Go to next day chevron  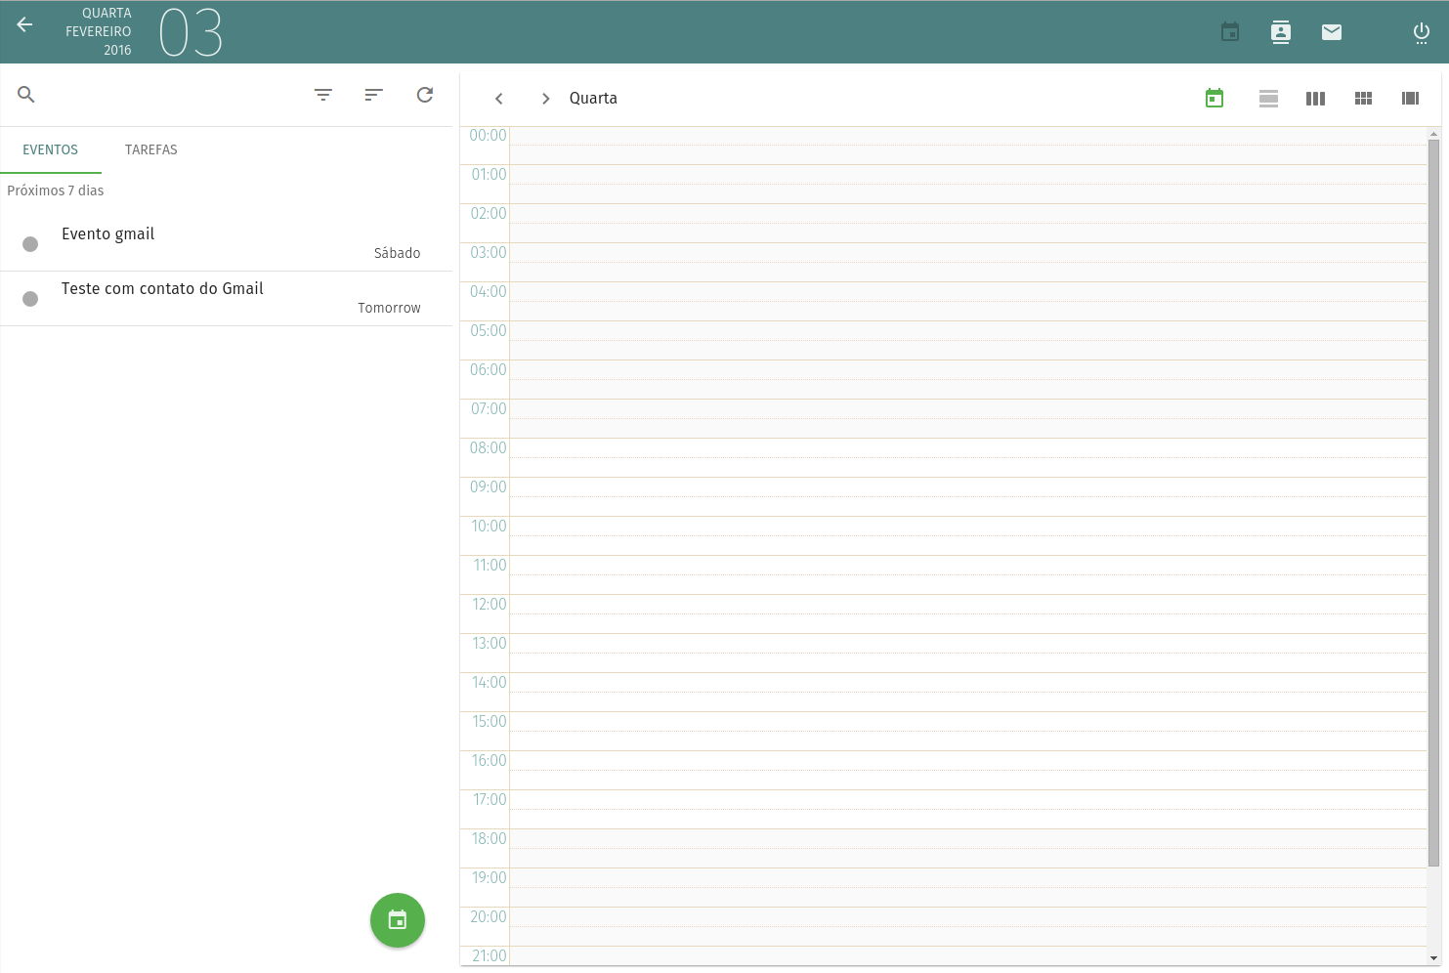(545, 99)
